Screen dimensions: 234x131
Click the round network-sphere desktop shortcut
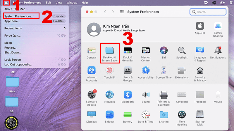point(11,123)
